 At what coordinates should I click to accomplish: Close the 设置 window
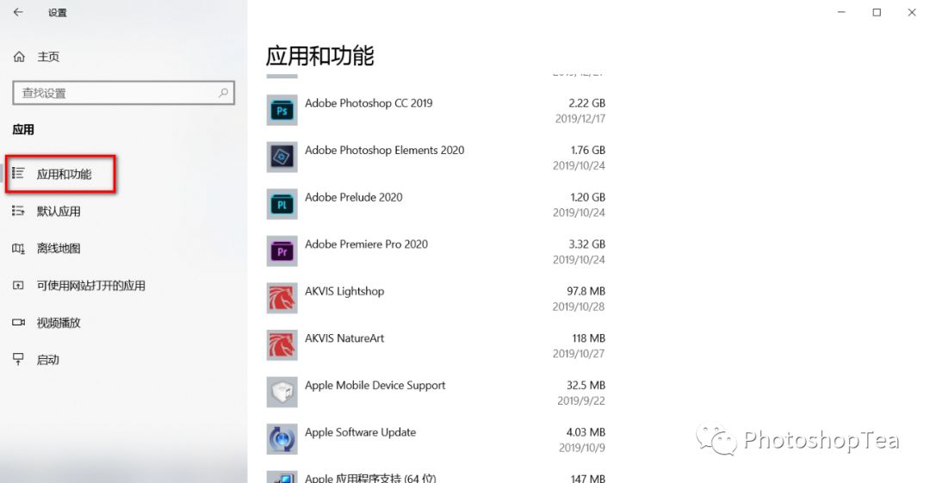click(912, 12)
